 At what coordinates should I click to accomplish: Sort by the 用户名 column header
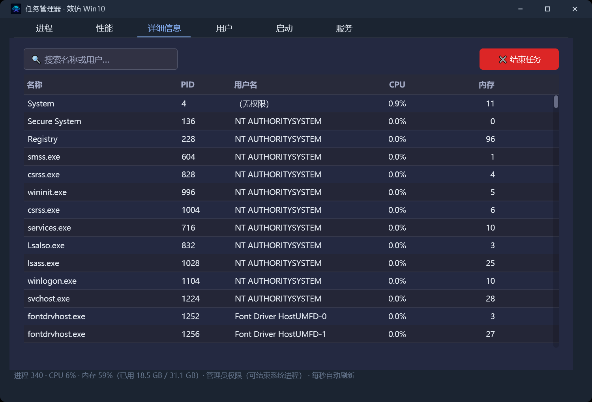coord(245,85)
